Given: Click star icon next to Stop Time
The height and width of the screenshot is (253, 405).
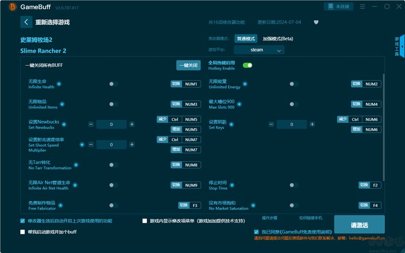Looking at the screenshot, I should 232,185.
